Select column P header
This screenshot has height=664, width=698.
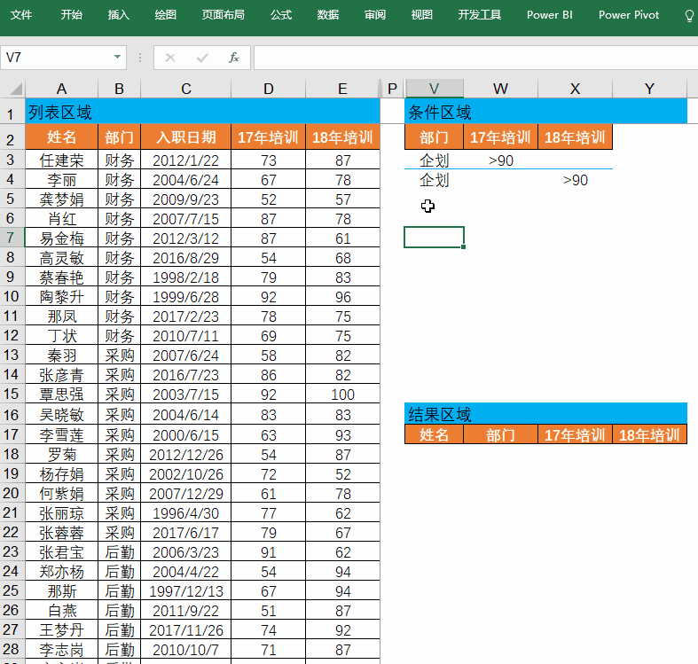(x=393, y=89)
